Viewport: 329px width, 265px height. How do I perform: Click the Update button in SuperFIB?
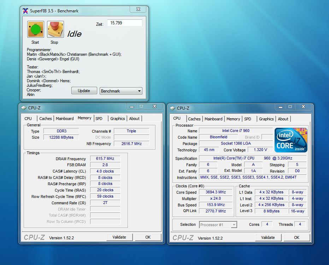point(84,90)
